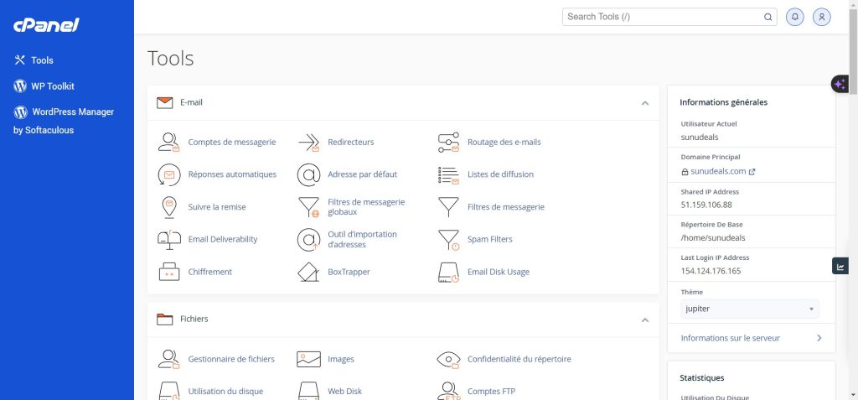The width and height of the screenshot is (858, 400).
Task: Collapse the Fichiers section
Action: (644, 319)
